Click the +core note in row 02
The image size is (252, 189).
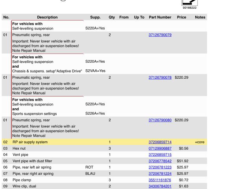click(200, 142)
